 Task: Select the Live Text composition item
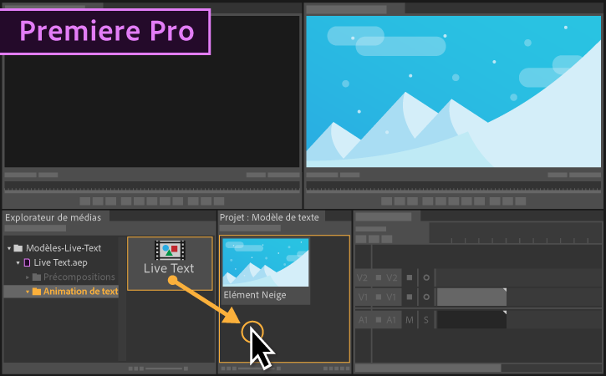(170, 263)
